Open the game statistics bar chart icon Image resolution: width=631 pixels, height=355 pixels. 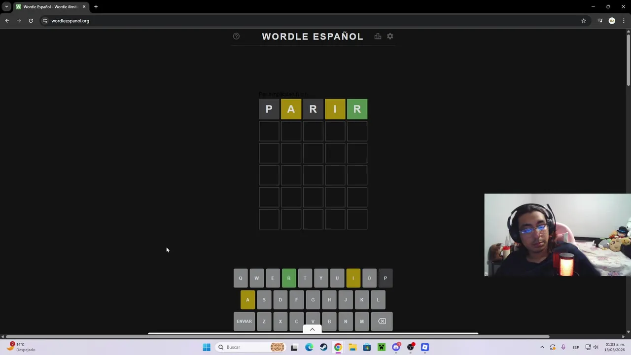point(378,36)
